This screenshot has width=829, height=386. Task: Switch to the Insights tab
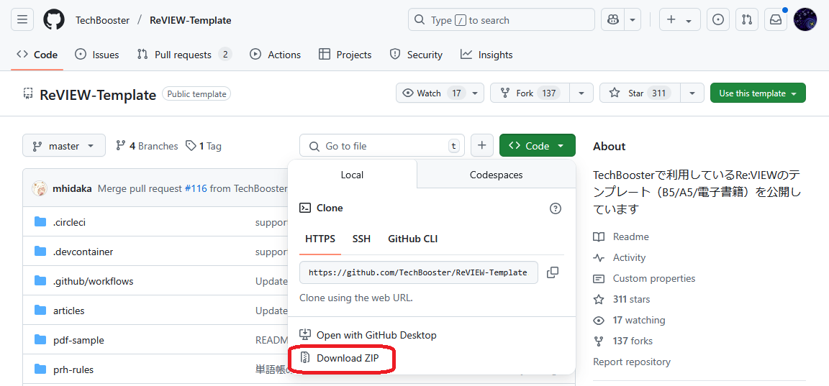pos(486,55)
